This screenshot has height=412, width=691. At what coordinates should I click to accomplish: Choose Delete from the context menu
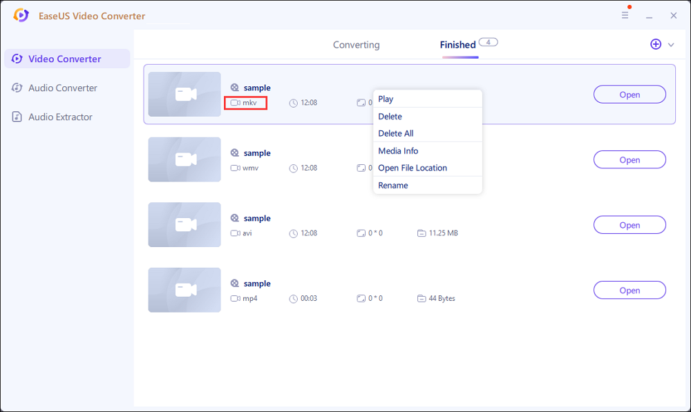click(x=390, y=117)
